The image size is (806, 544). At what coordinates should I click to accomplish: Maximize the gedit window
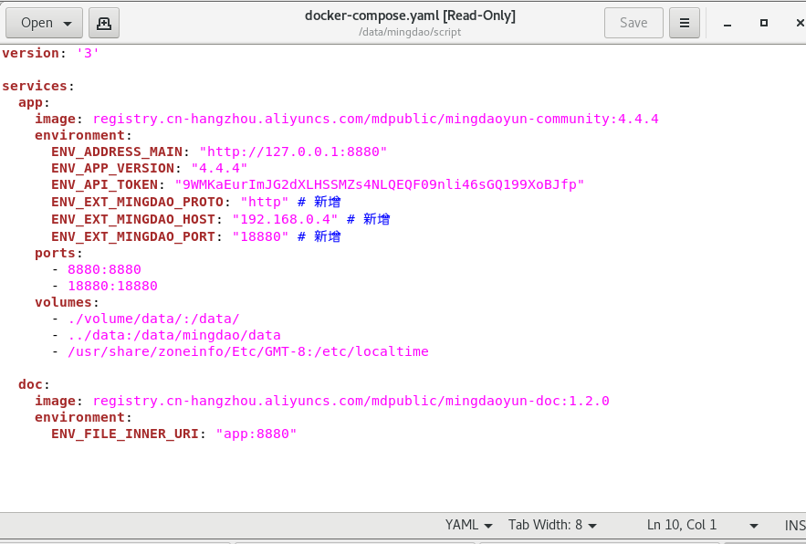(764, 23)
